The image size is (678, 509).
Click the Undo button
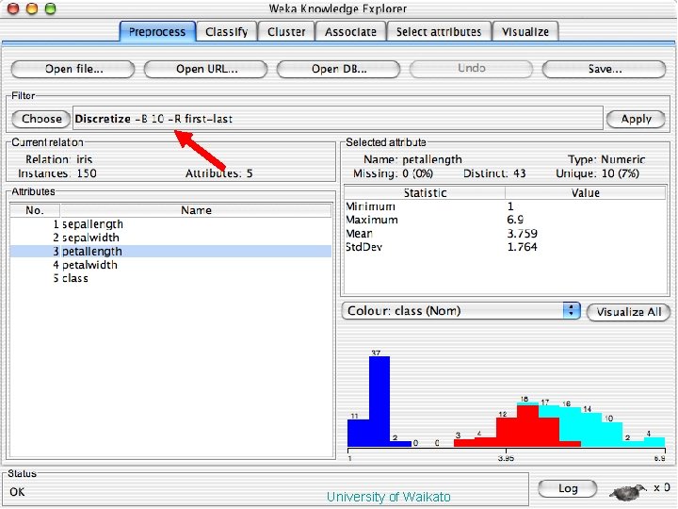pos(472,69)
